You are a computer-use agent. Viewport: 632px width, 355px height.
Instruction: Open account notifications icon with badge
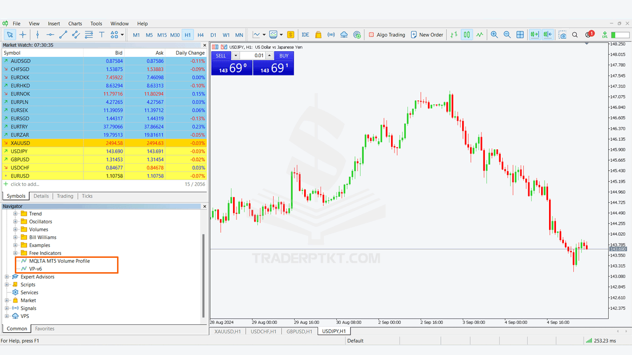(589, 35)
